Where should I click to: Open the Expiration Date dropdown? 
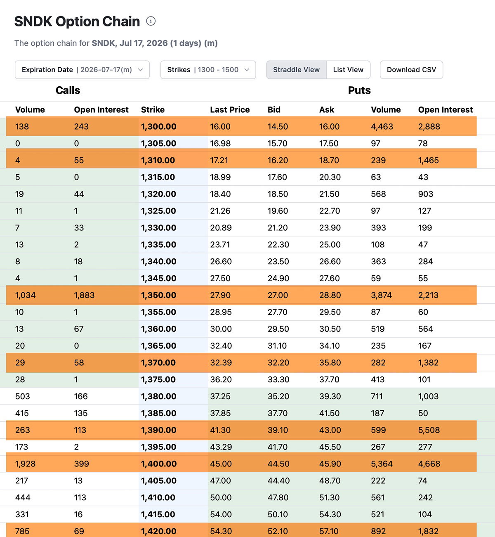(82, 70)
